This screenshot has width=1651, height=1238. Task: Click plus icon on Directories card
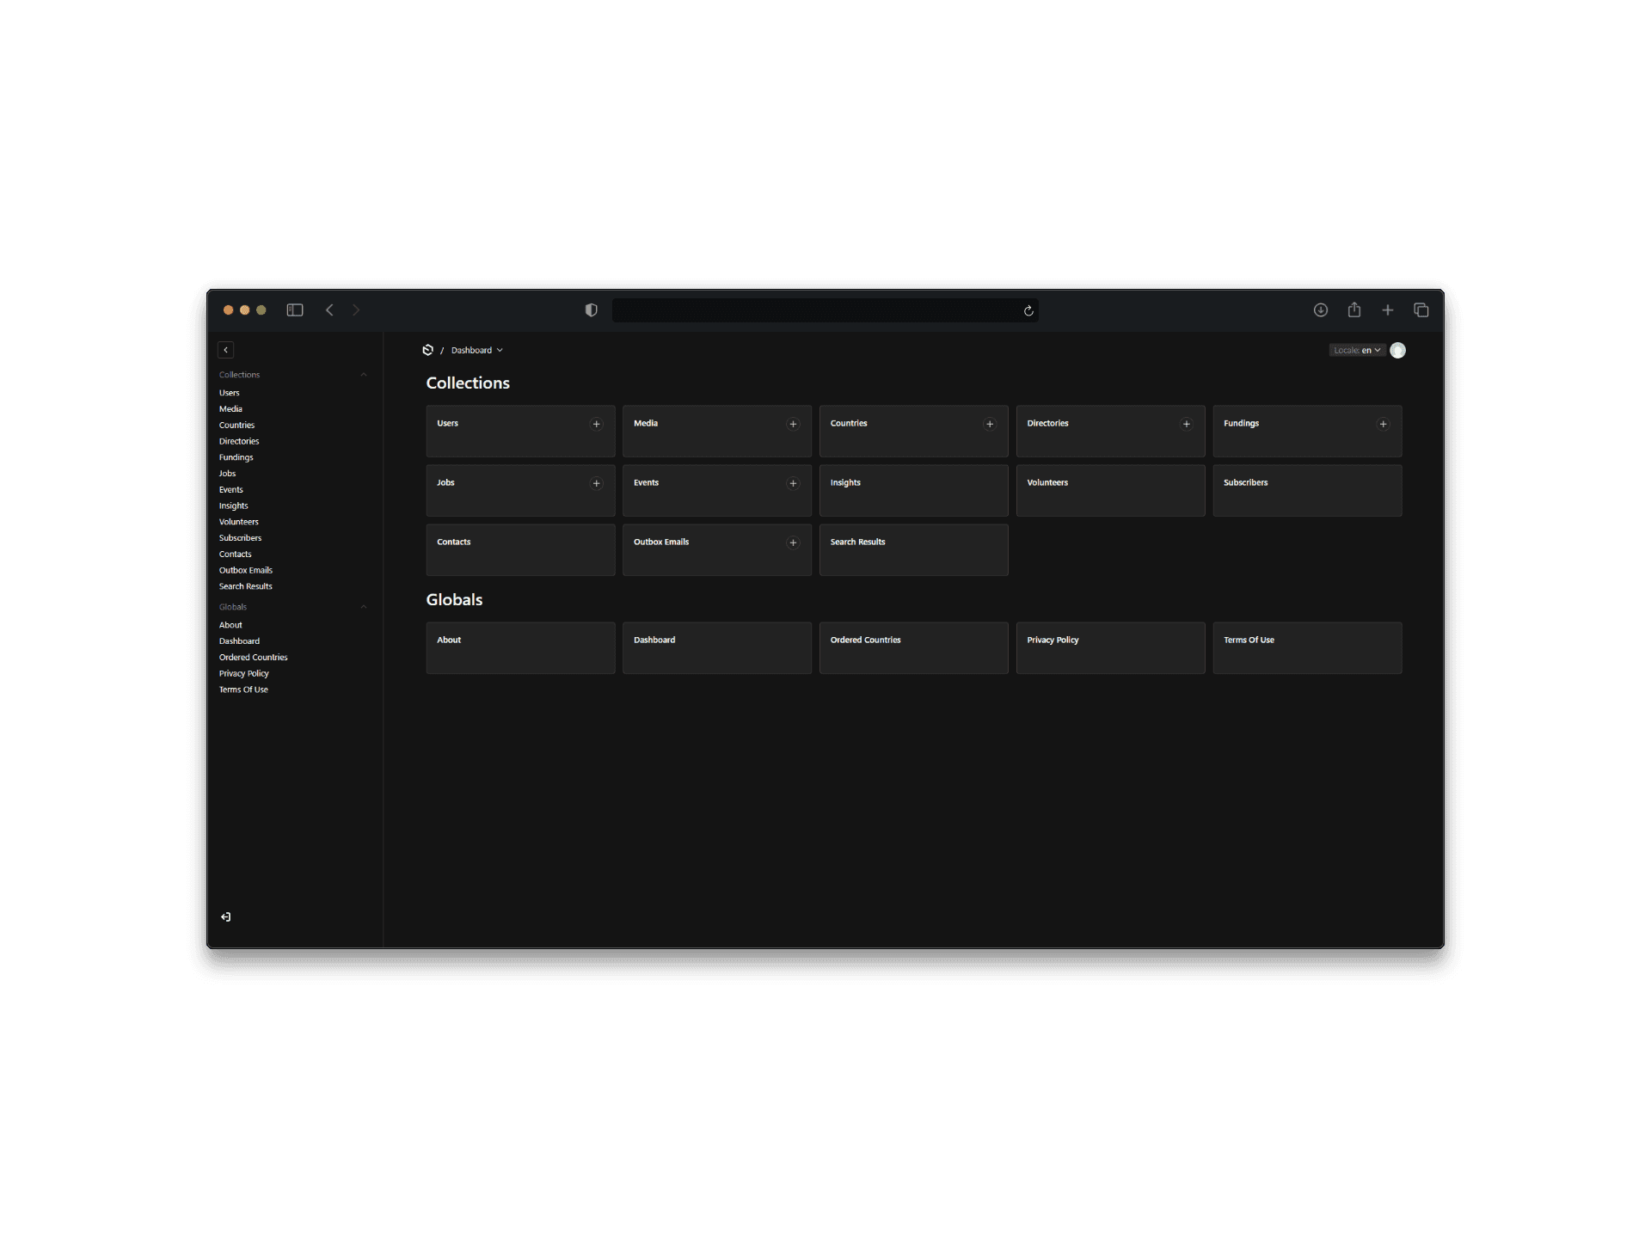click(1187, 424)
